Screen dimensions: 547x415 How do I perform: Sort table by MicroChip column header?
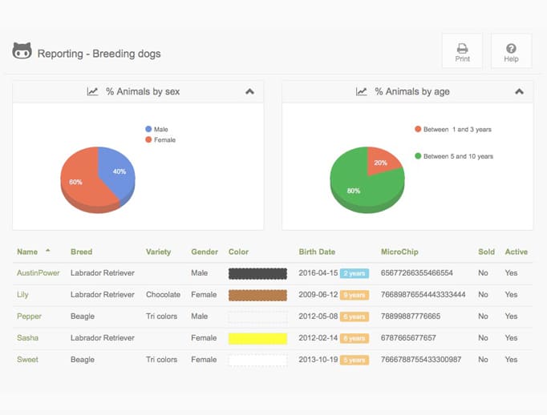[399, 252]
